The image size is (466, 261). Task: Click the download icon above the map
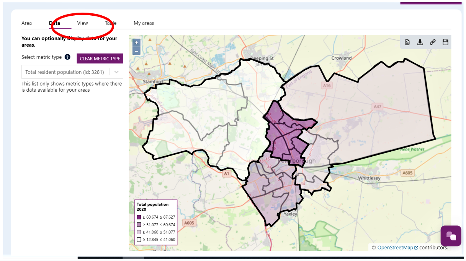pyautogui.click(x=420, y=42)
